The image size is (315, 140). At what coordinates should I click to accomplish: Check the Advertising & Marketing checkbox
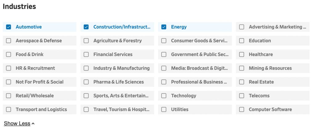point(242,27)
